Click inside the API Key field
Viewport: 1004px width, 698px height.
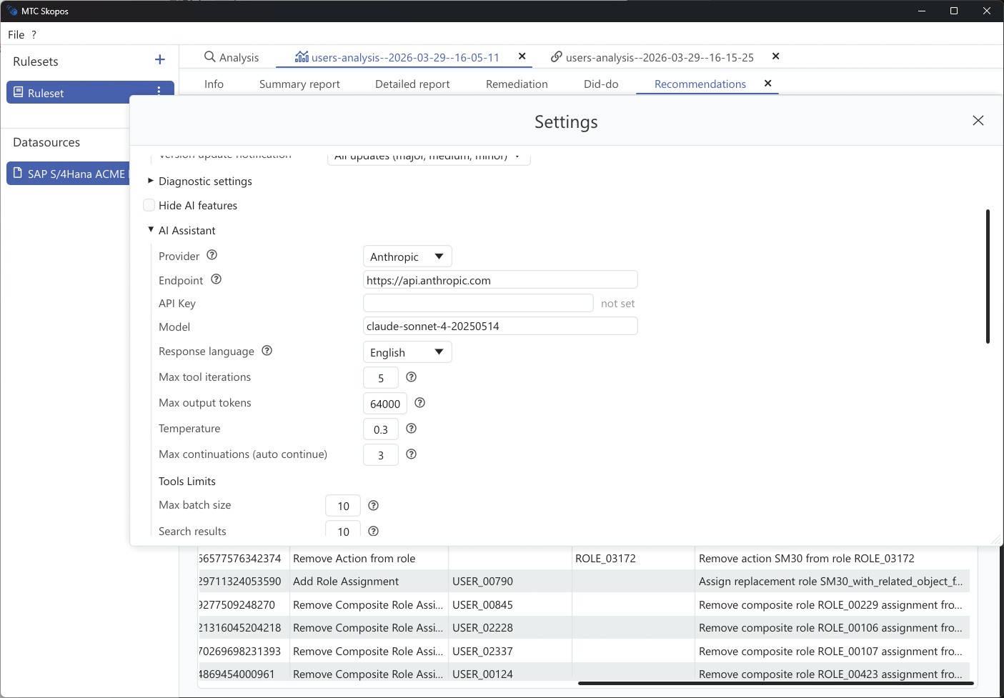pos(477,302)
